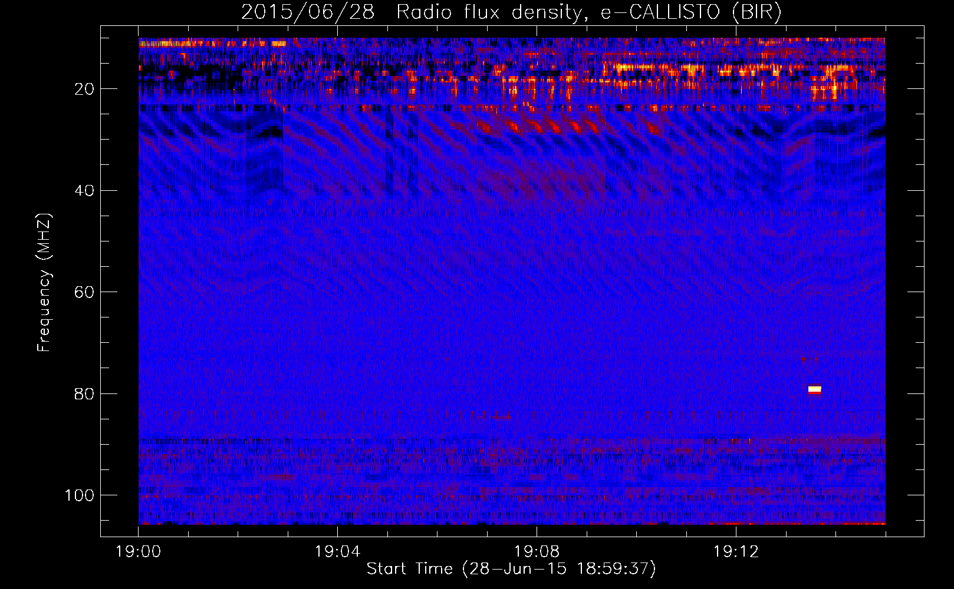Click the plot title "2015/06/28 Radio flux density, e-CALLISTO (BIR)"
This screenshot has width=954, height=589.
[511, 12]
